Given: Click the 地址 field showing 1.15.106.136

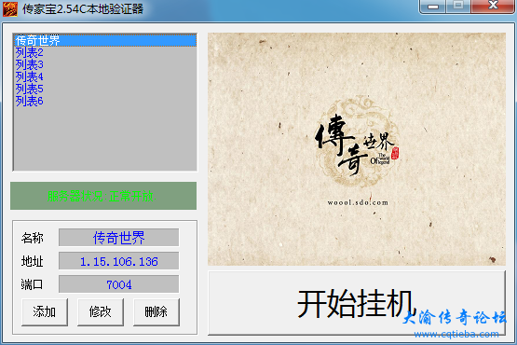Looking at the screenshot, I should click(x=118, y=261).
